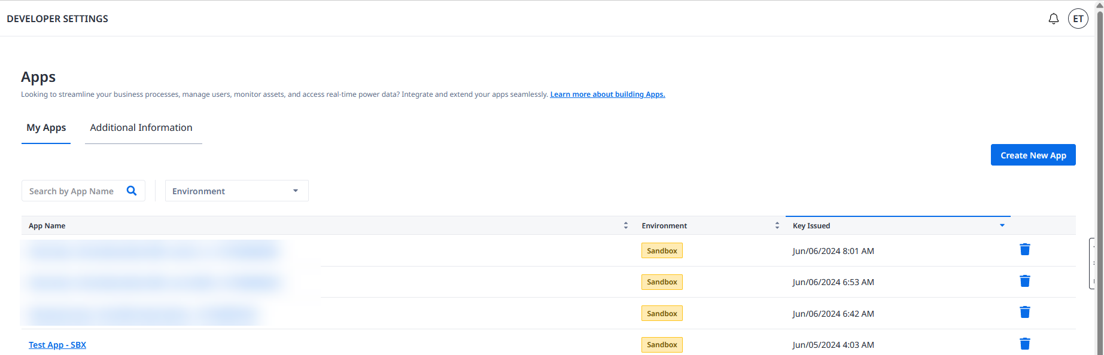Screen dimensions: 1104x355
Task: Click the Sandbox badge for 6:53 AM row
Action: pos(662,281)
